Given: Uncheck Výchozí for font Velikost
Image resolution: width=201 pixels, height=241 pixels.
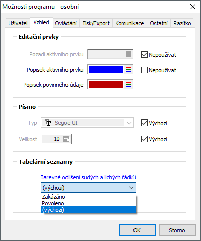Looking at the screenshot, I should point(144,139).
